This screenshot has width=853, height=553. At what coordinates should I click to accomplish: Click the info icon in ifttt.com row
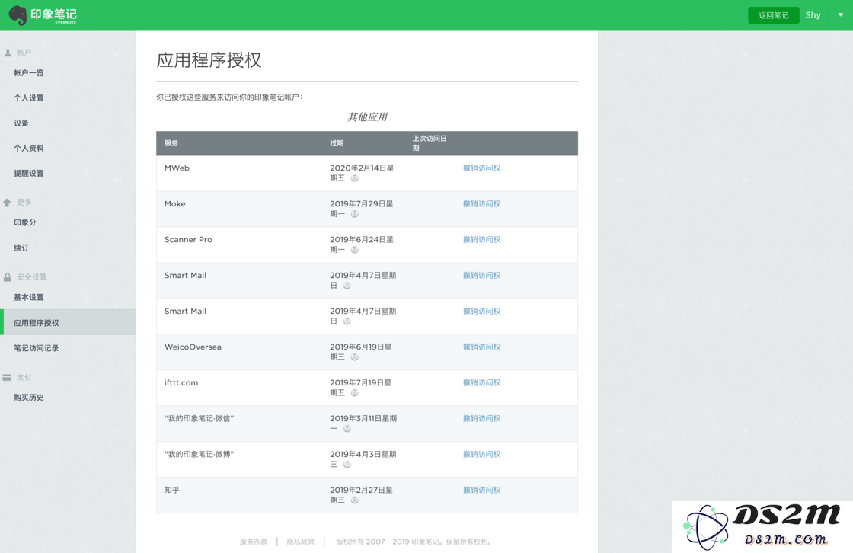click(x=355, y=393)
